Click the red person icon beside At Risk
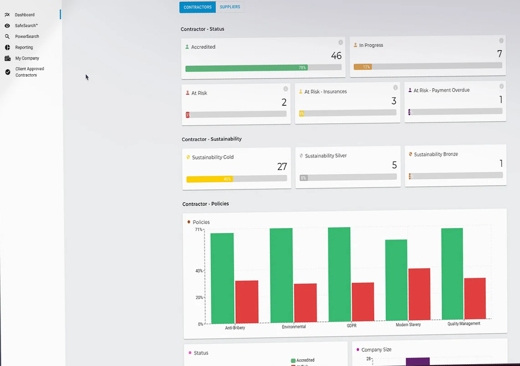 click(187, 93)
